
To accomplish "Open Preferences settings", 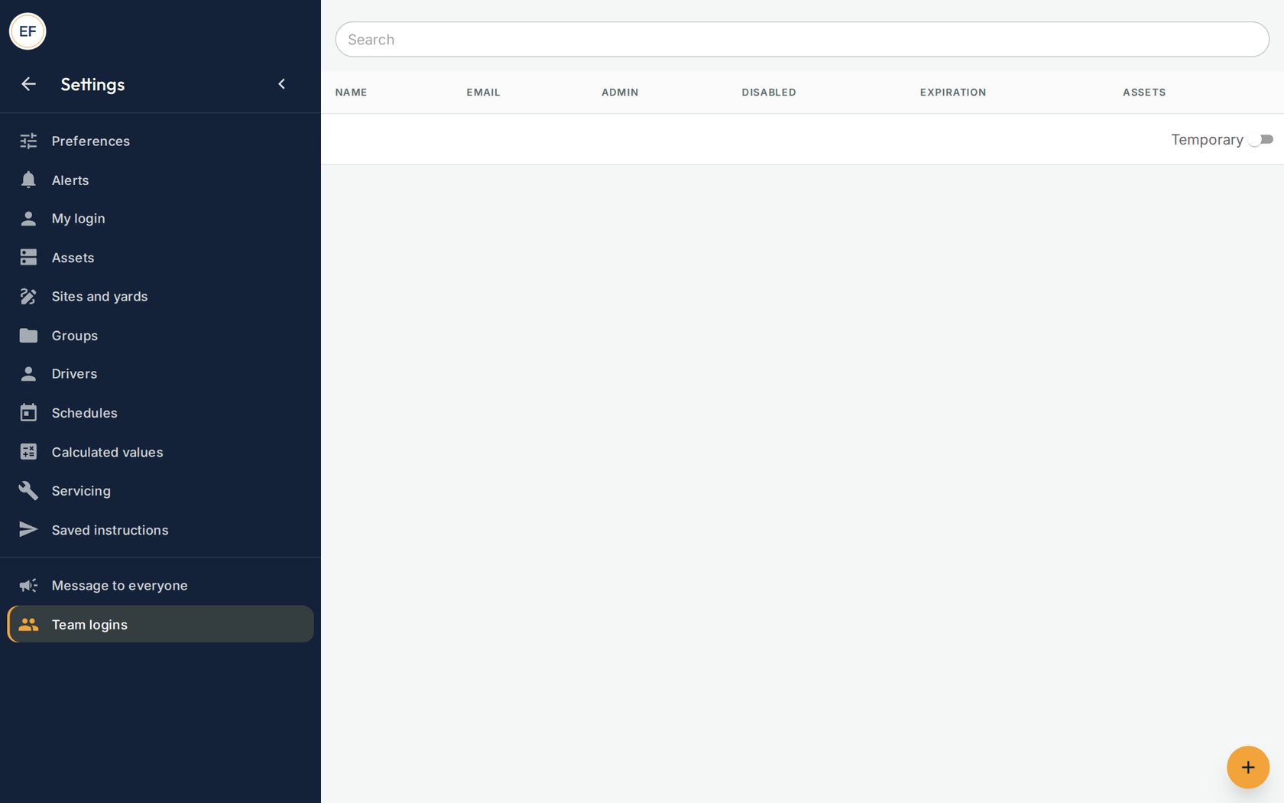I will [x=160, y=141].
